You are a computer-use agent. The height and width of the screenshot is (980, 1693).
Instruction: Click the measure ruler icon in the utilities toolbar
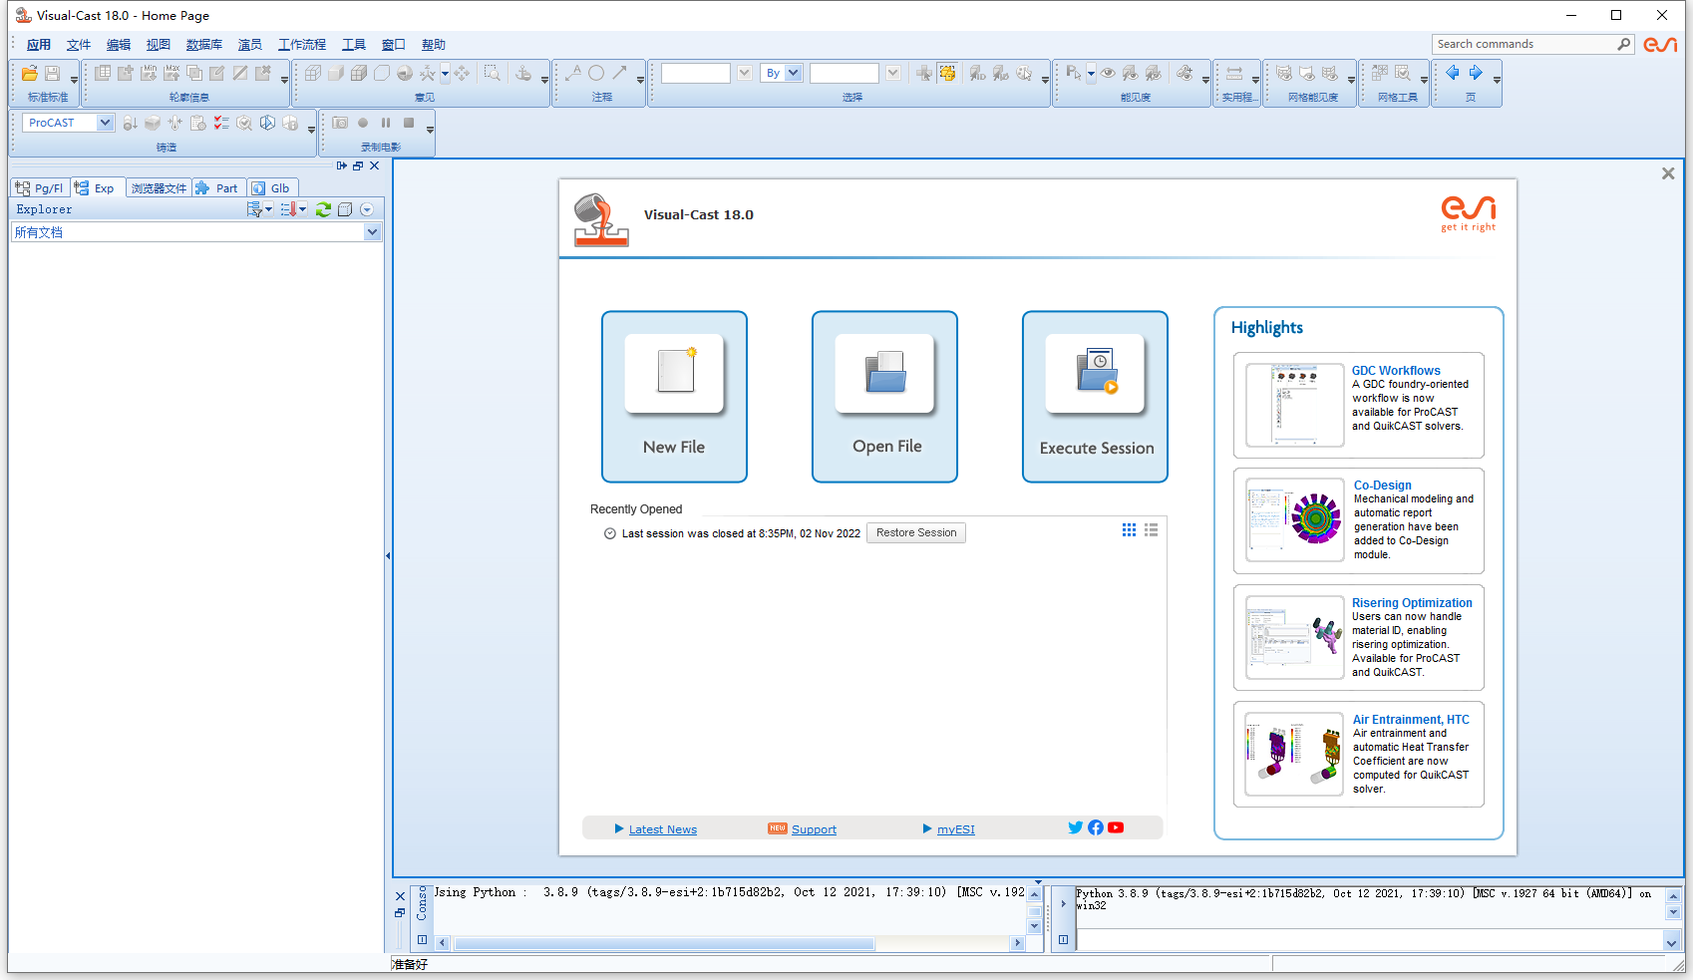point(1234,73)
